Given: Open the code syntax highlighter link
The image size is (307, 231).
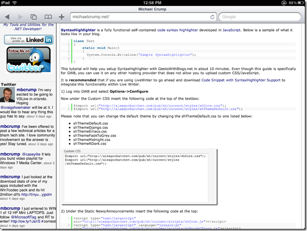Looking at the screenshot, I should 177,30.
